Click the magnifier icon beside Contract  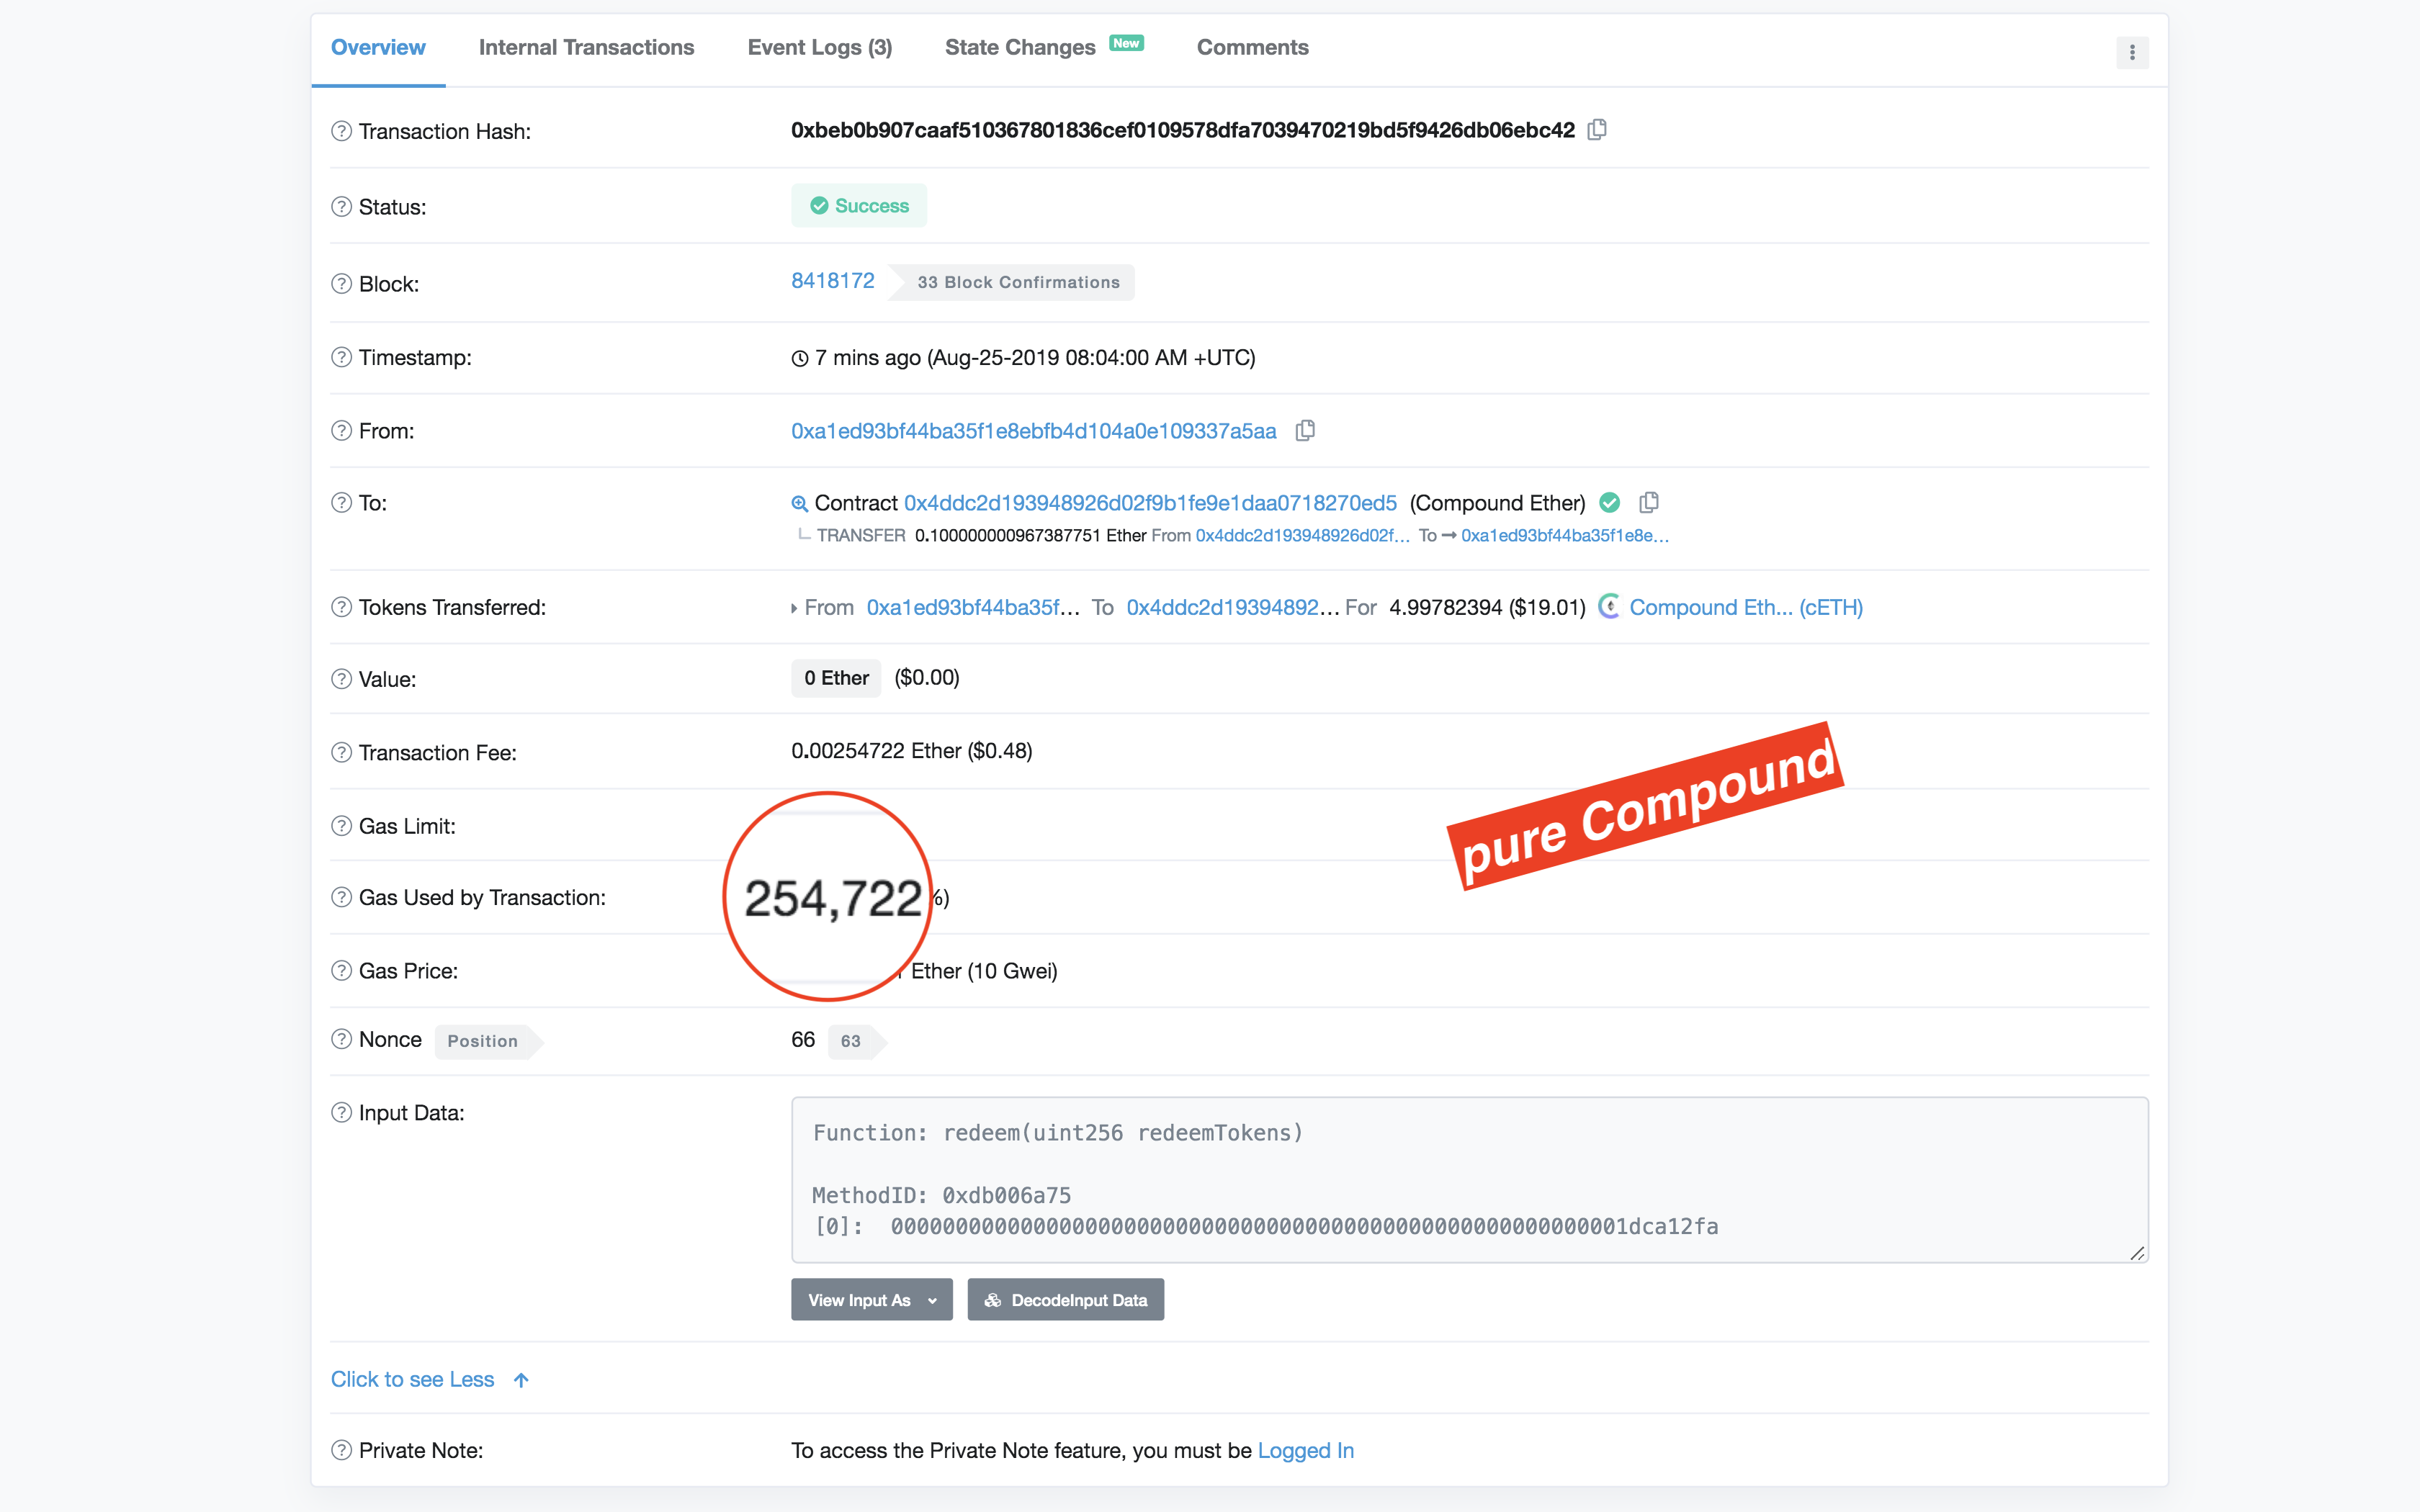[x=799, y=504]
